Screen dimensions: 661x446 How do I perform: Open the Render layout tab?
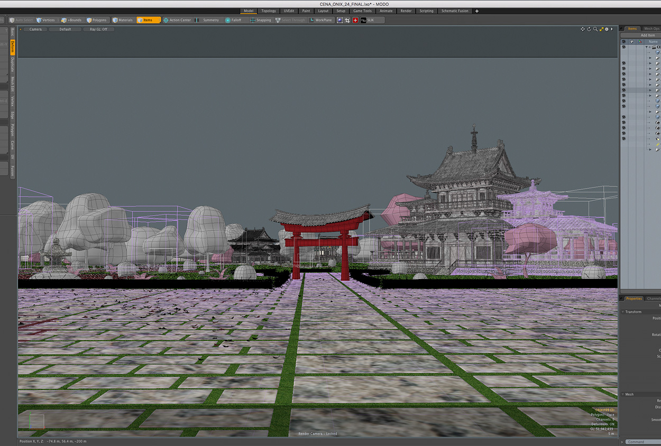point(406,11)
